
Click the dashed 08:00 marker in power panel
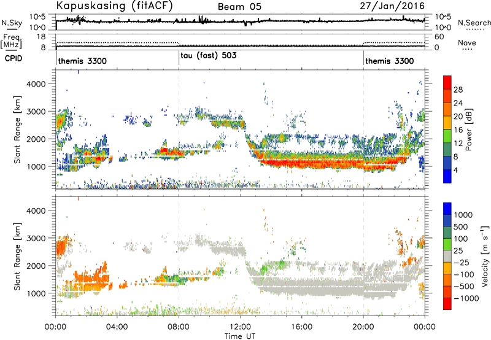(x=179, y=129)
